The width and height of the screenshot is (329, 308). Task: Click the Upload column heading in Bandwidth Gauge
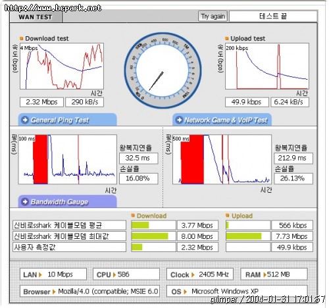(x=242, y=216)
